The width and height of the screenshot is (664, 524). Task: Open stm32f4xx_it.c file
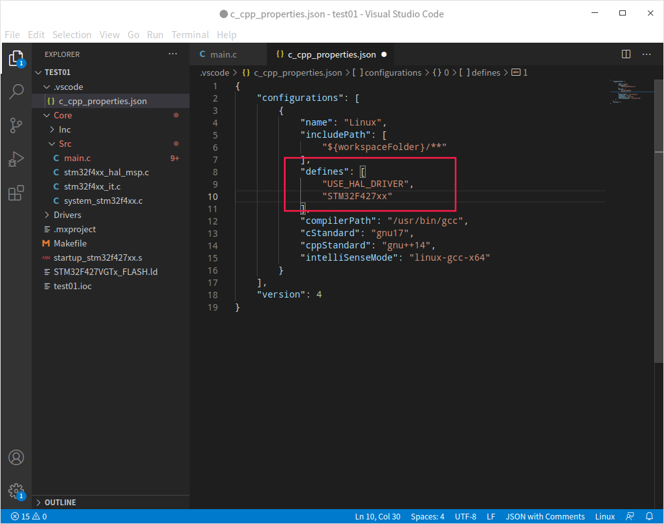(x=111, y=187)
